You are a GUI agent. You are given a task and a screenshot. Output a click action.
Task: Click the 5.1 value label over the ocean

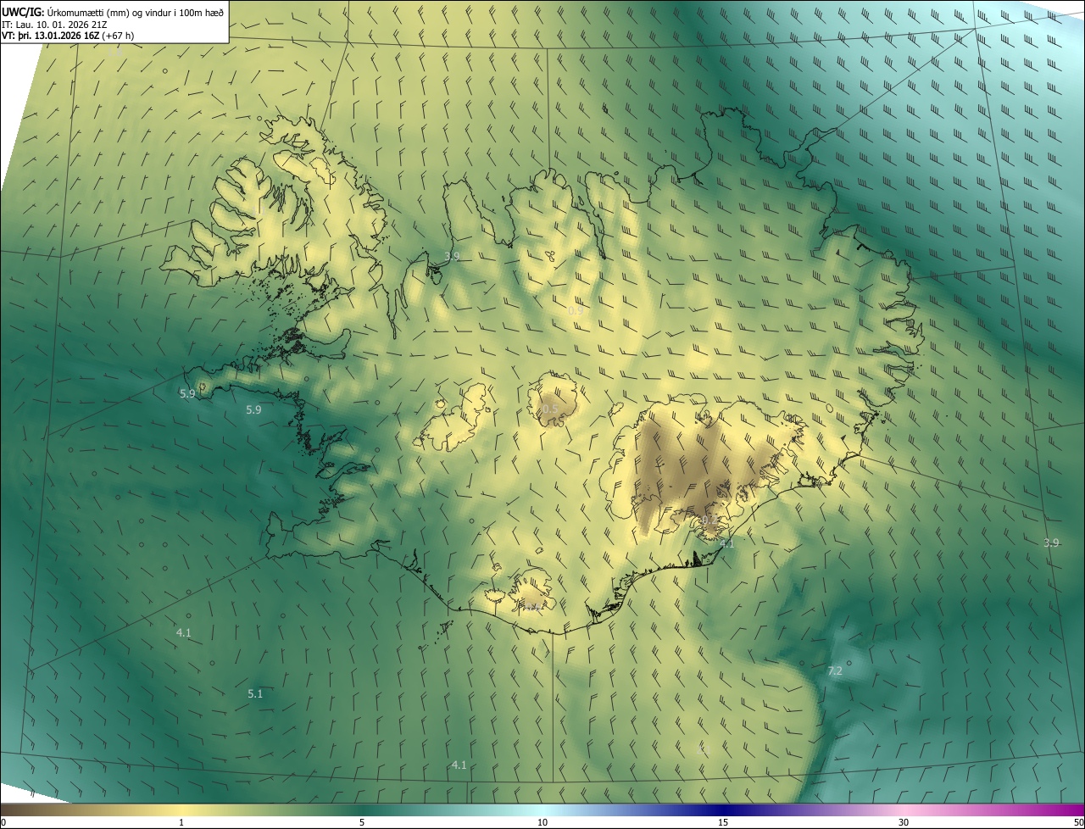pos(255,693)
